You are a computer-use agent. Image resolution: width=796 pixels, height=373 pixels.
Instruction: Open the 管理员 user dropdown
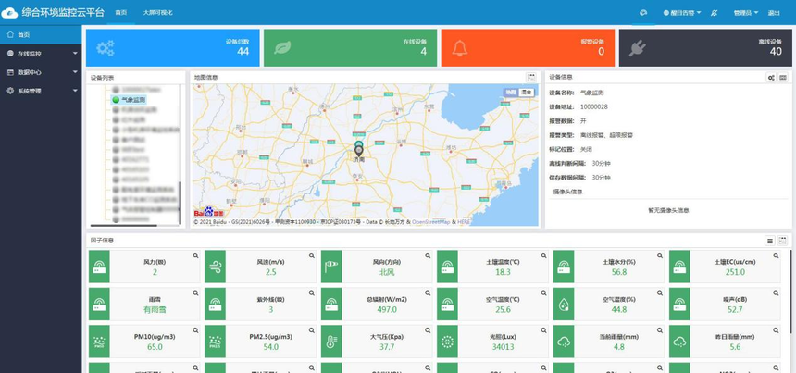pos(746,13)
